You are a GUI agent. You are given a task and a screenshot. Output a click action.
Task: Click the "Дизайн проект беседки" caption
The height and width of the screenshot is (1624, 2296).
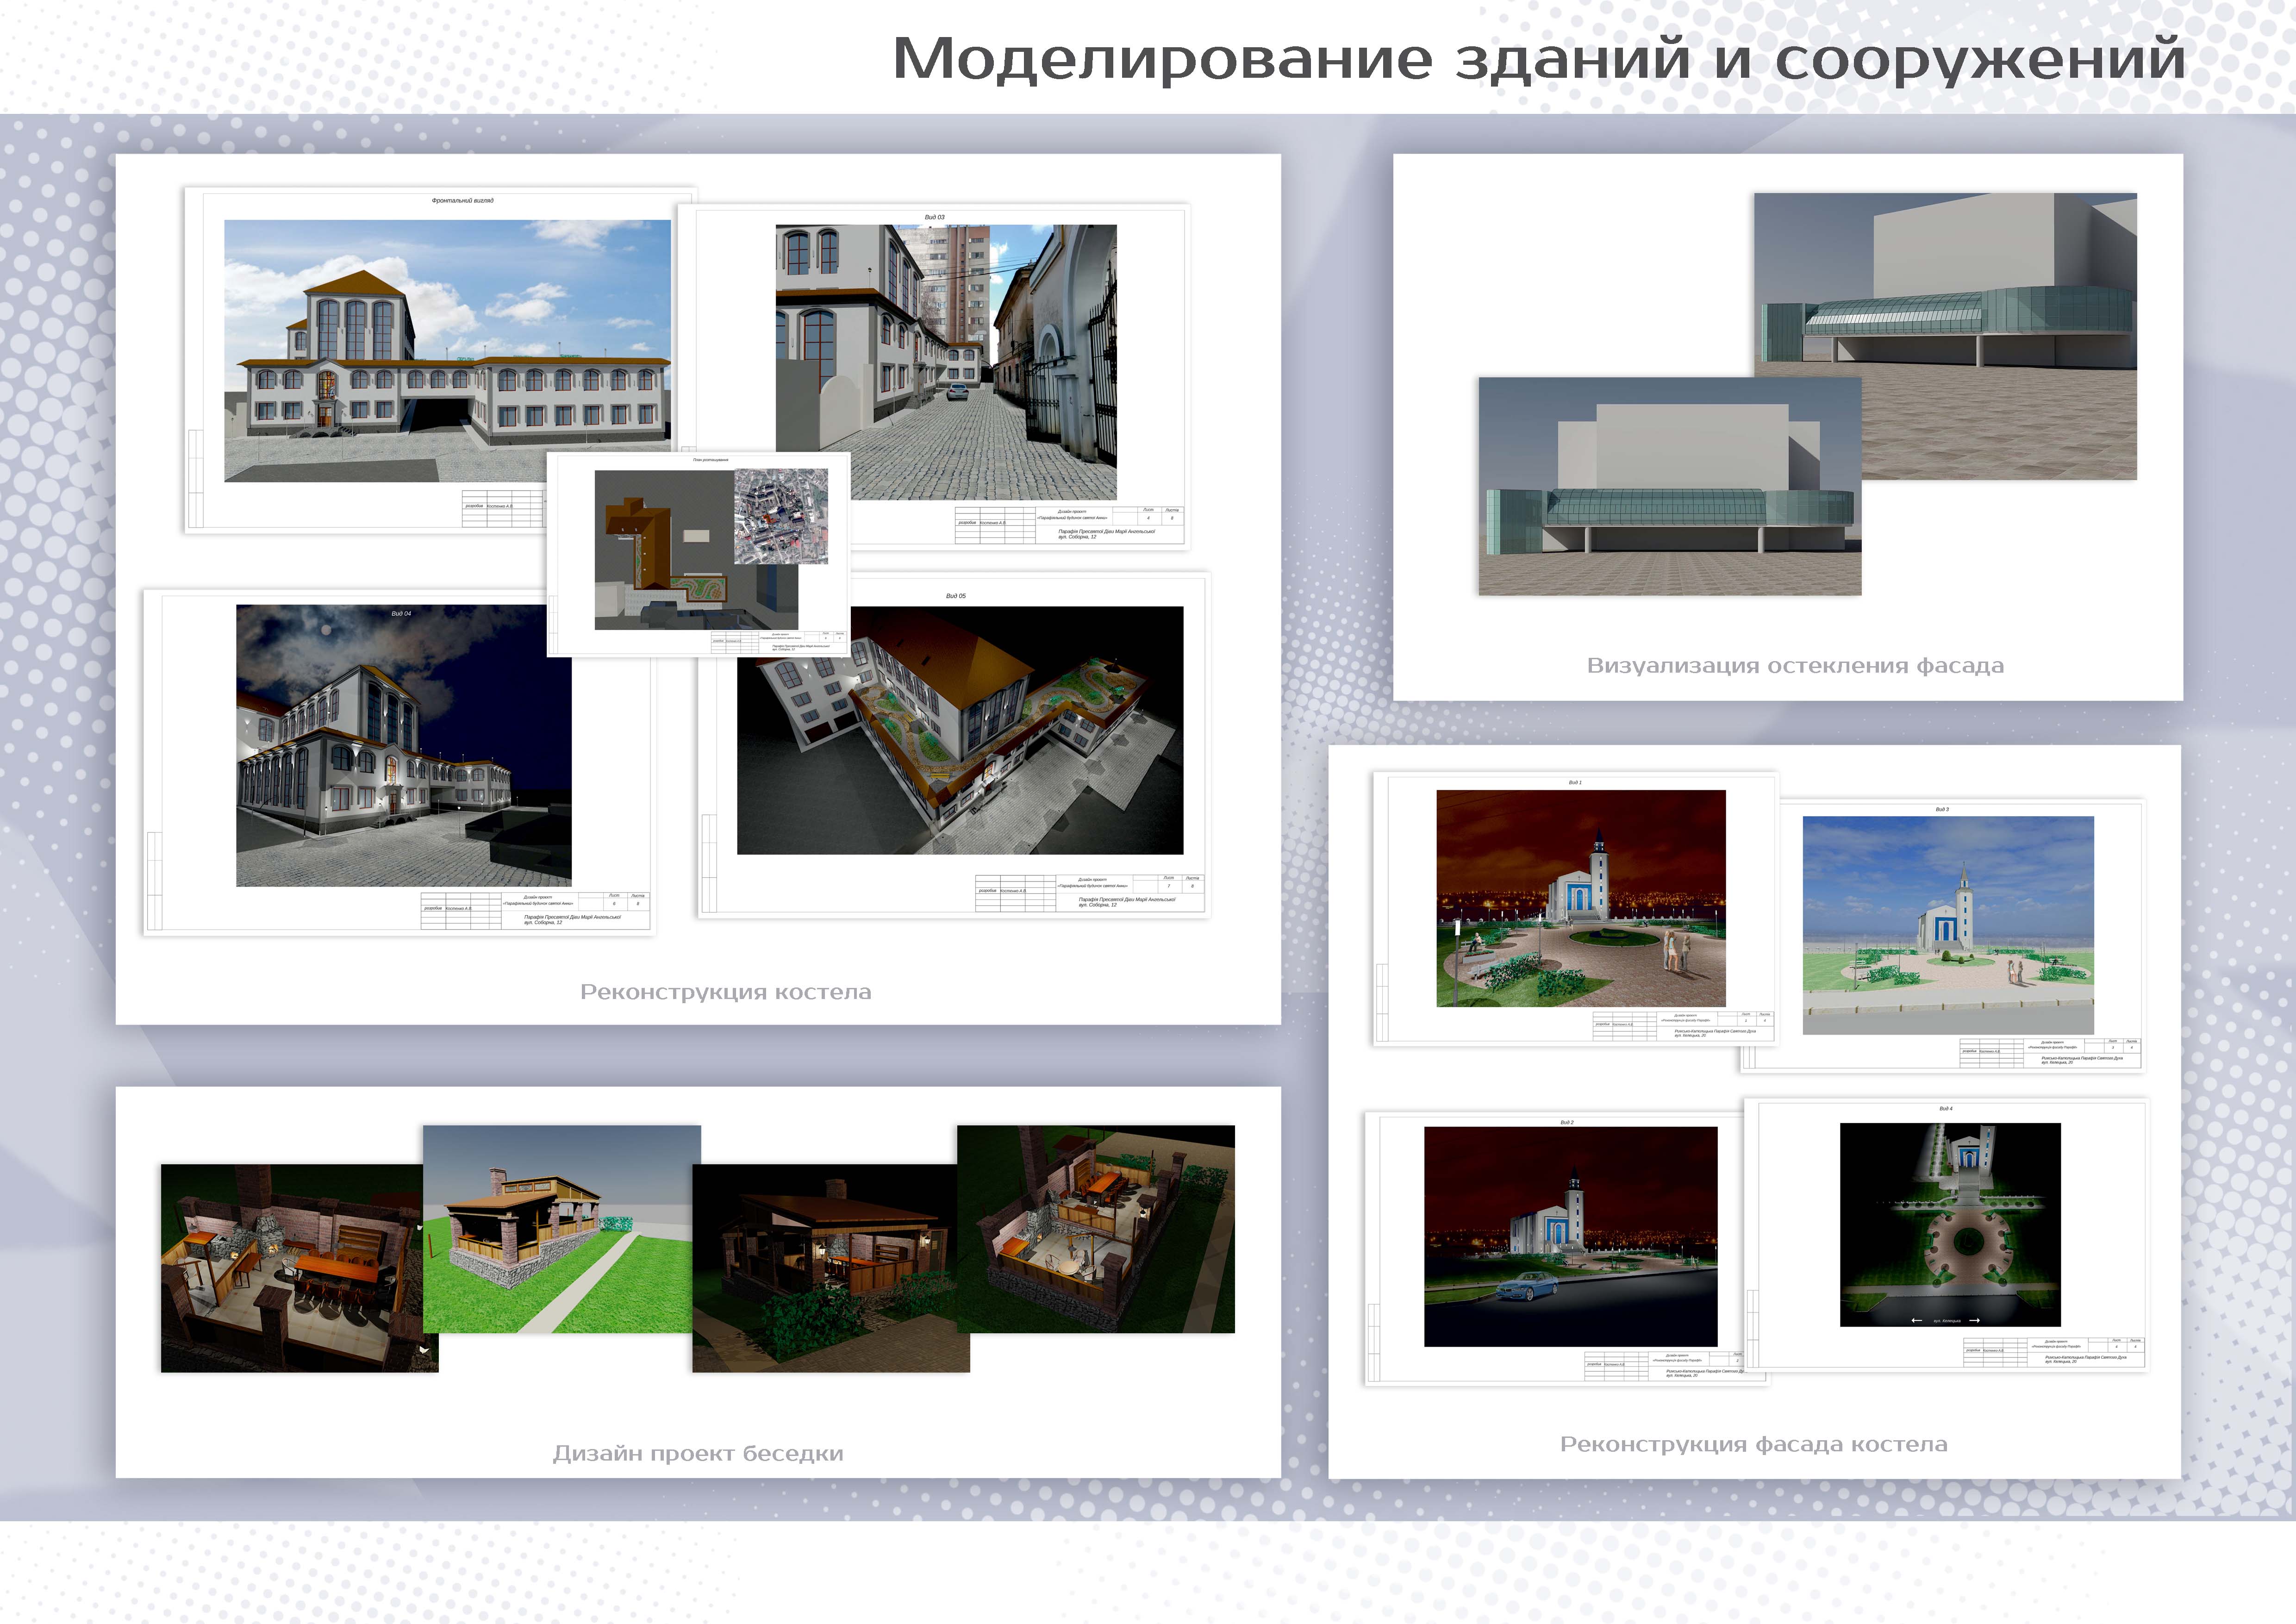click(x=698, y=1454)
